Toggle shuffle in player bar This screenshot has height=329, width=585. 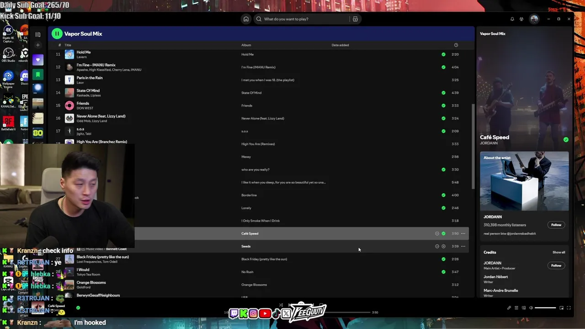point(281,305)
